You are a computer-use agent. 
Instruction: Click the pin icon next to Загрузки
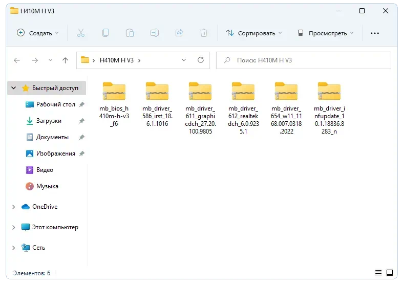coord(82,121)
